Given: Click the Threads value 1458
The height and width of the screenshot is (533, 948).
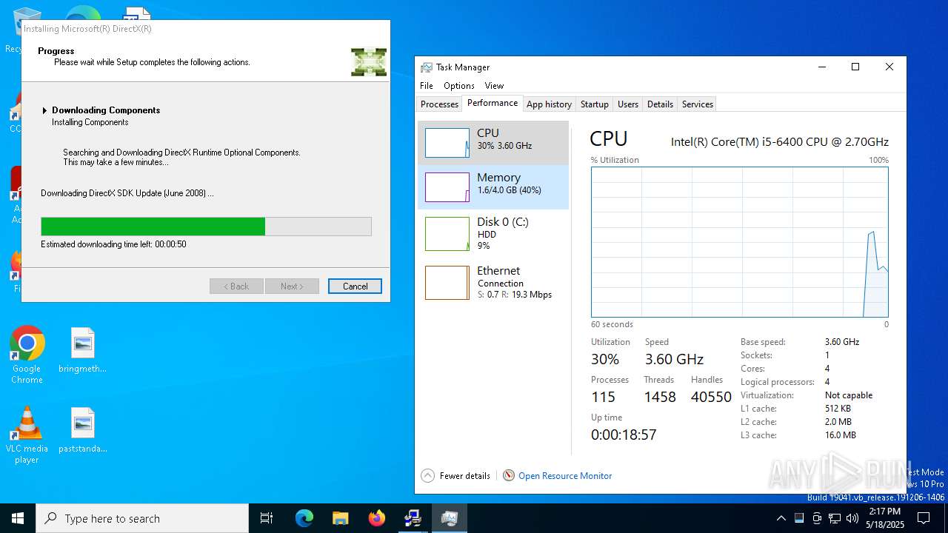Looking at the screenshot, I should (x=660, y=397).
